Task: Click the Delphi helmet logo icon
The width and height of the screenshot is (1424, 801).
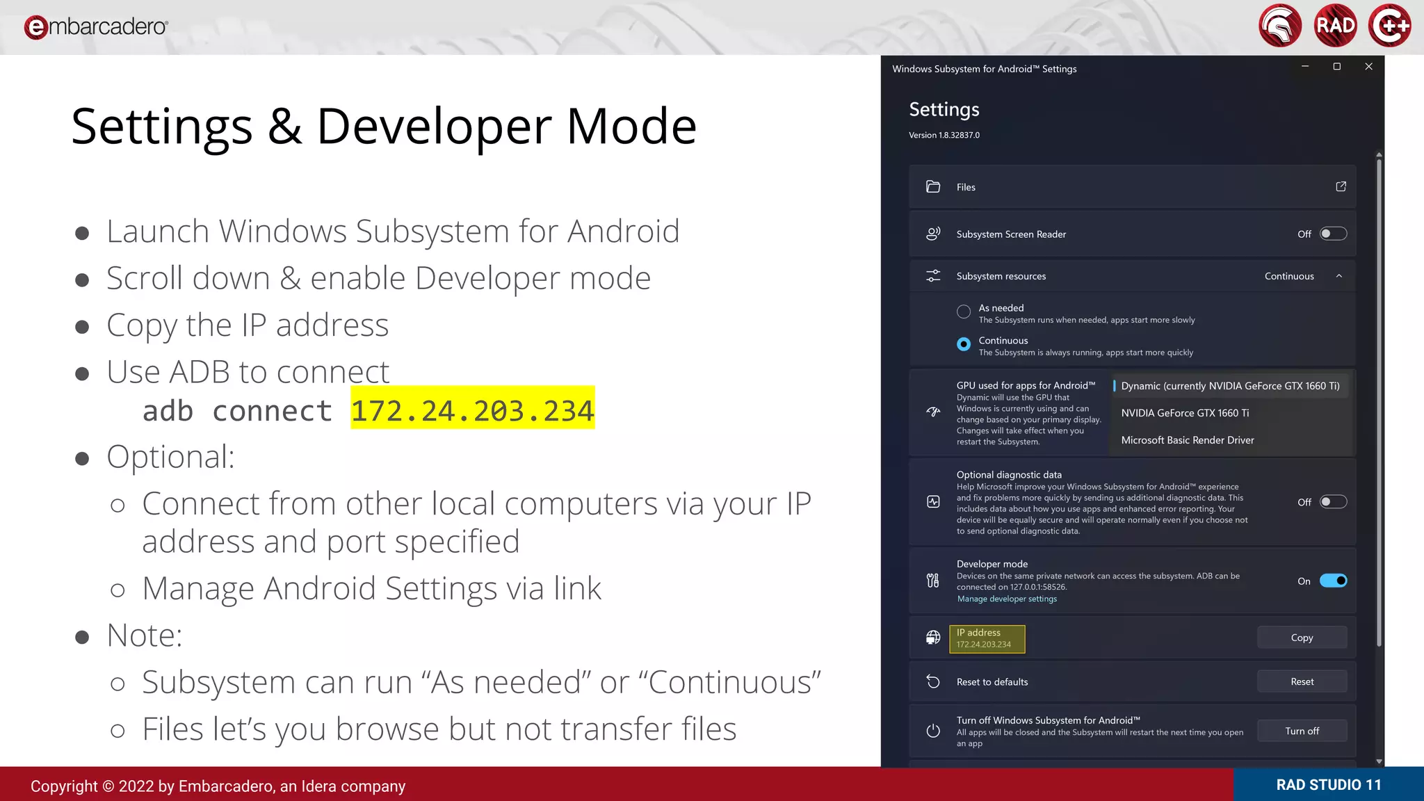Action: pos(1280,26)
